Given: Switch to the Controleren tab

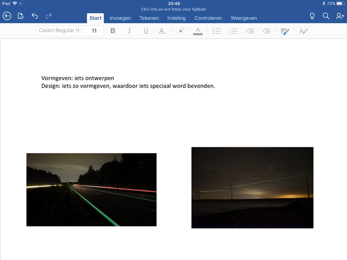Looking at the screenshot, I should click(208, 18).
